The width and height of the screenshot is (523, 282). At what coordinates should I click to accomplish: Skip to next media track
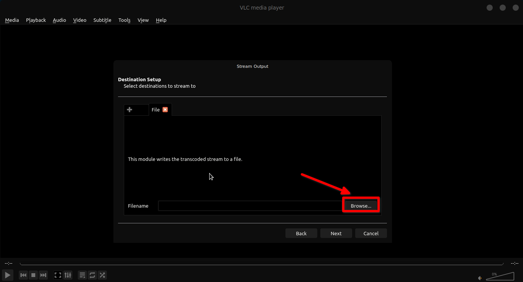(43, 275)
